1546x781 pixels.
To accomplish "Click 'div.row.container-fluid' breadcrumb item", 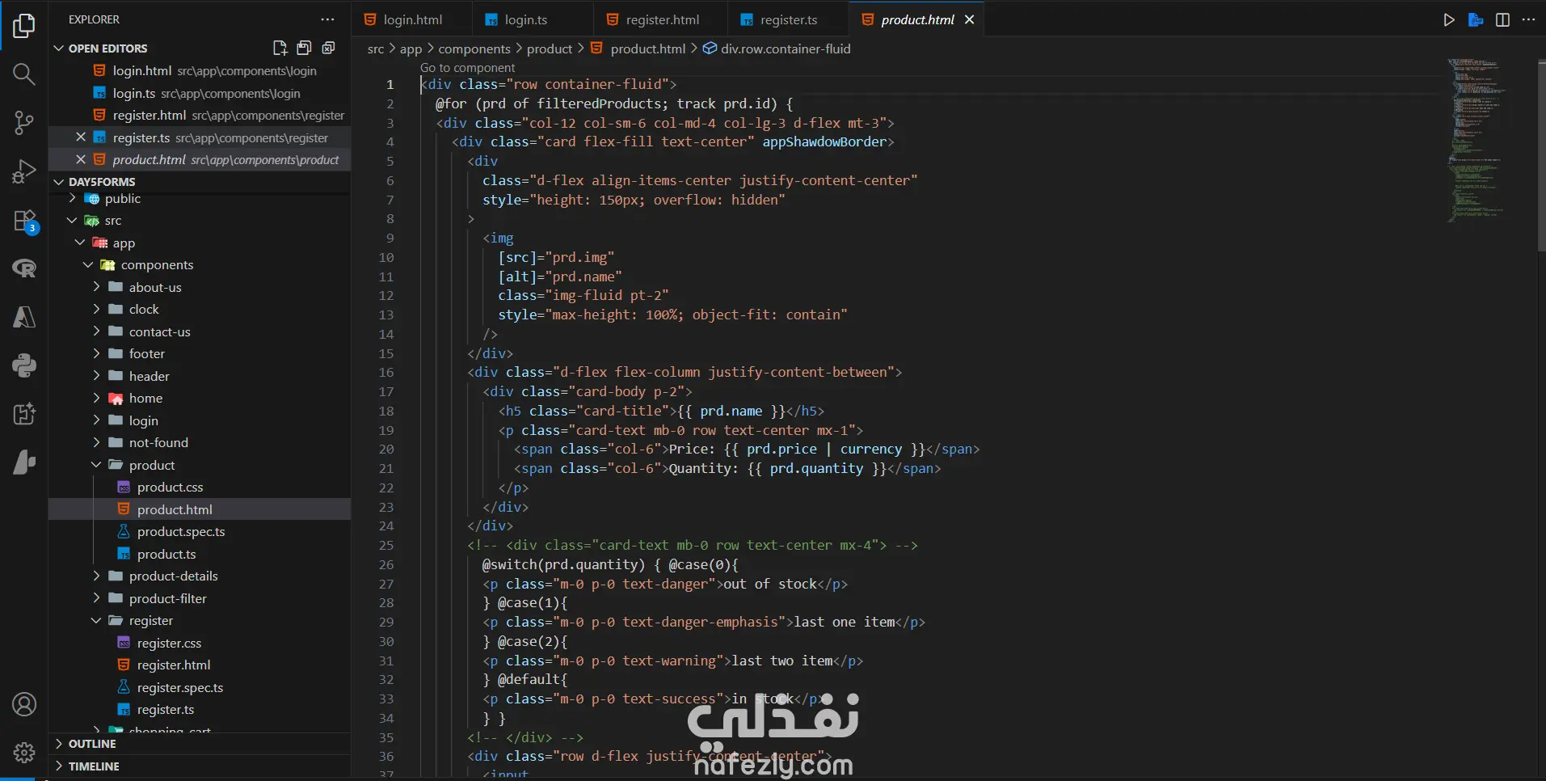I will click(x=786, y=49).
